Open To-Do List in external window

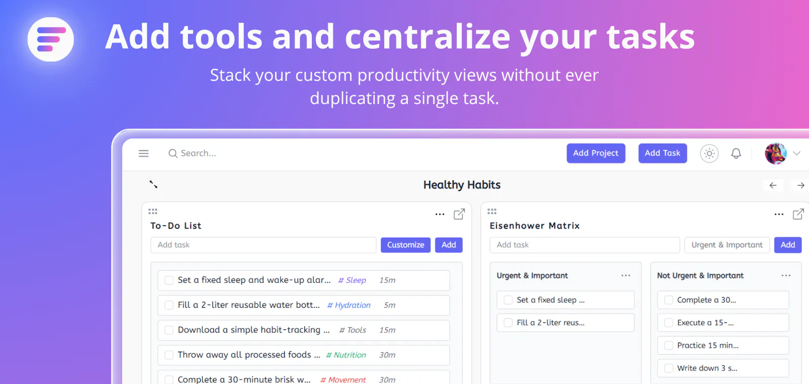(x=459, y=214)
